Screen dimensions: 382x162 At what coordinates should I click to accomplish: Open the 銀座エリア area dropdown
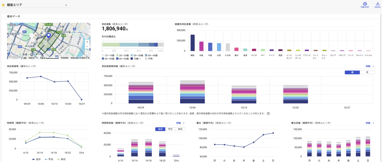[x=66, y=6]
